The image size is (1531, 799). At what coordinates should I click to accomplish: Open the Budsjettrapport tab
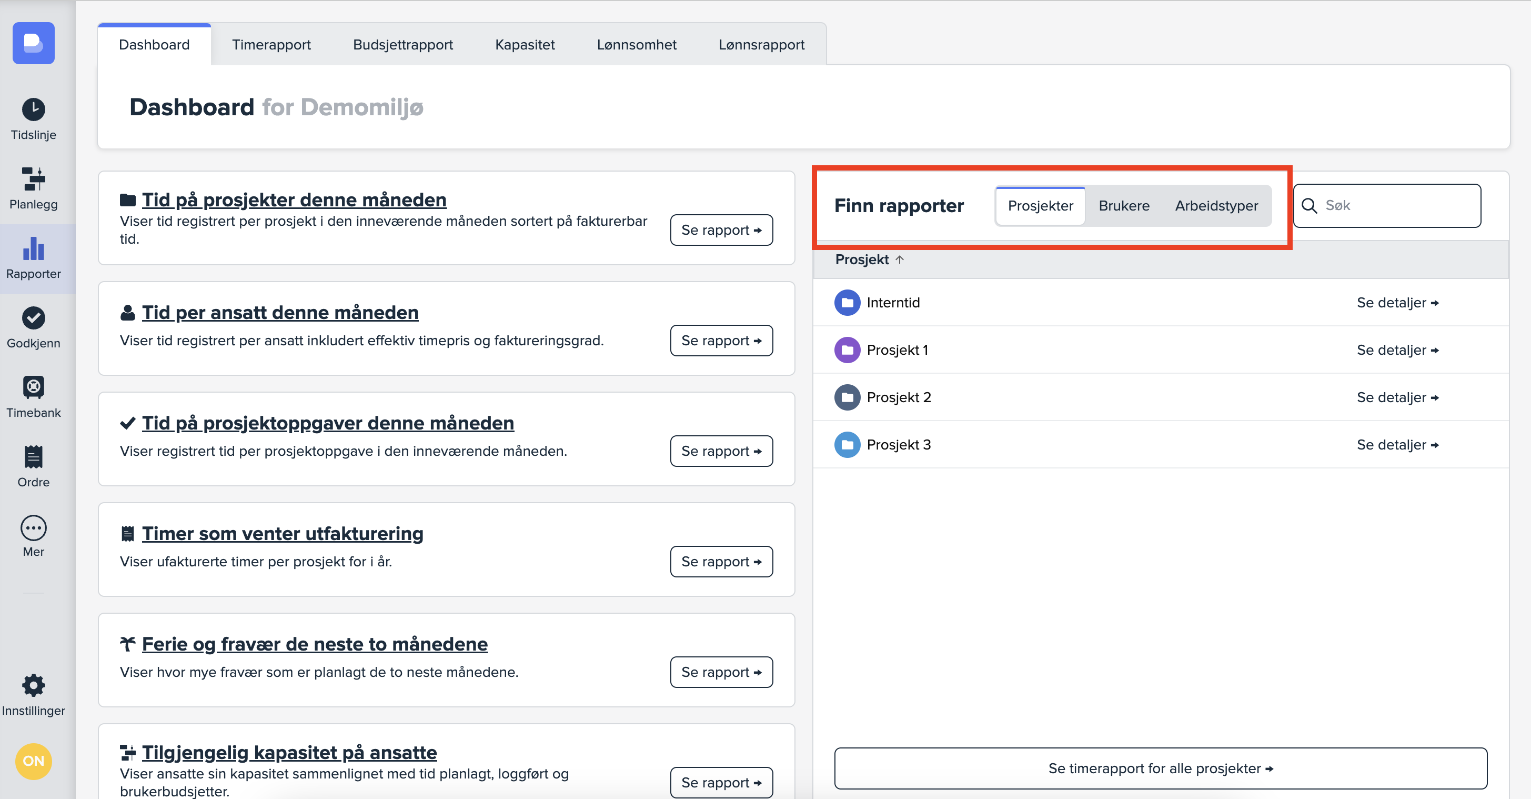tap(402, 45)
